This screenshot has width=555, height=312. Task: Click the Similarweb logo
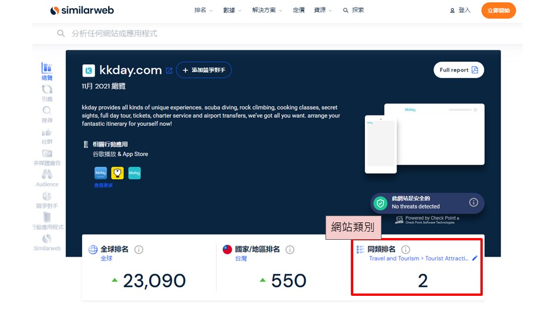point(82,10)
